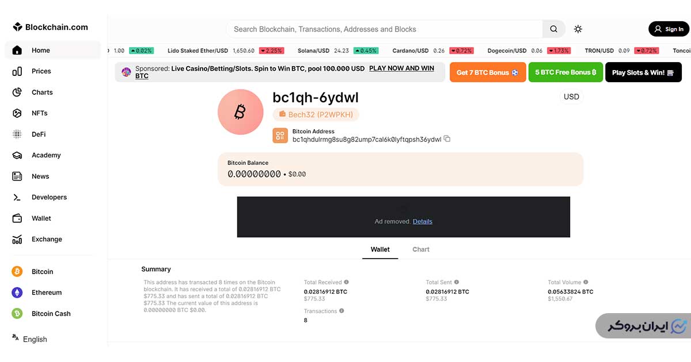Click Get 7 BTC Bonus button
The image size is (691, 362).
488,72
